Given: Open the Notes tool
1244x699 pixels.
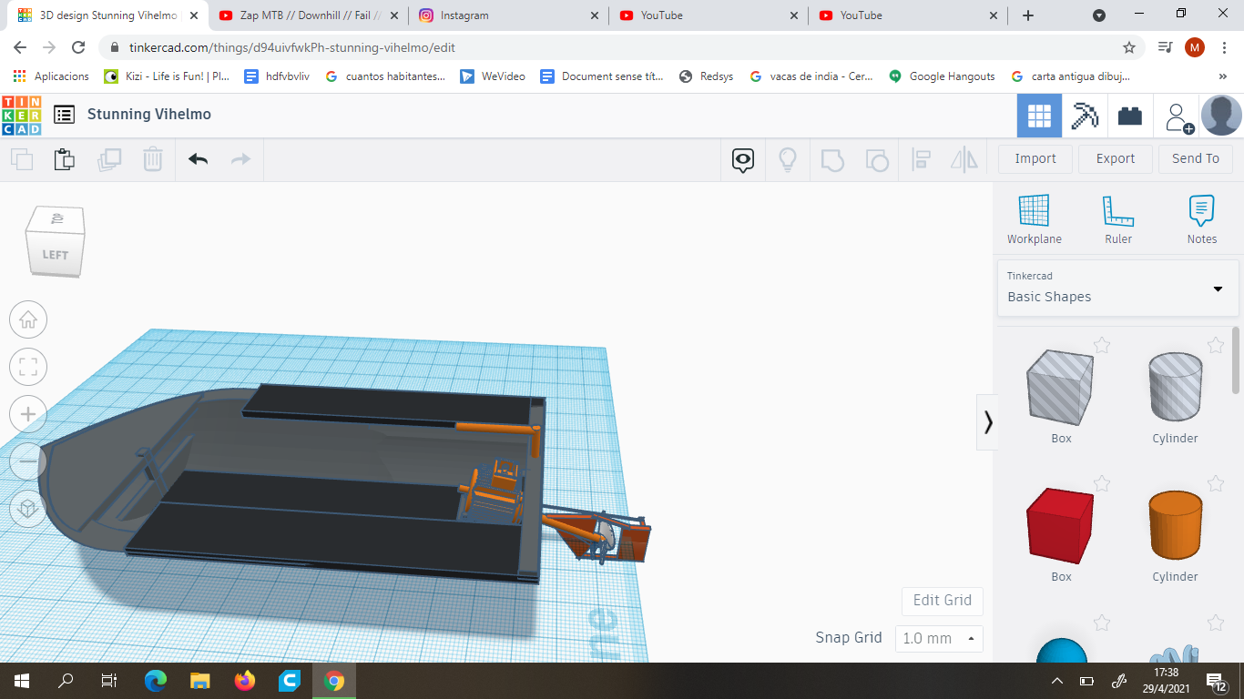Looking at the screenshot, I should tap(1202, 219).
